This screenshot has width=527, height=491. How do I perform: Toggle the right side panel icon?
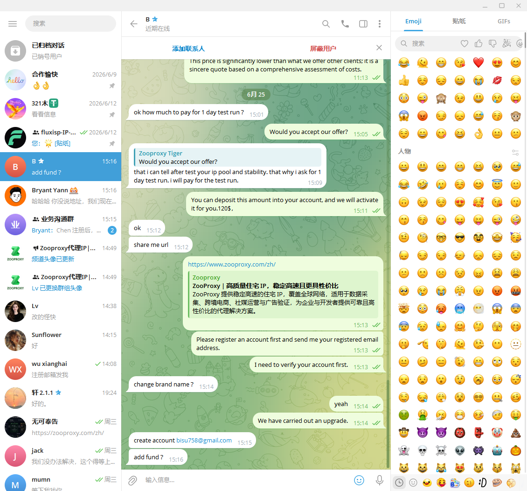click(363, 23)
